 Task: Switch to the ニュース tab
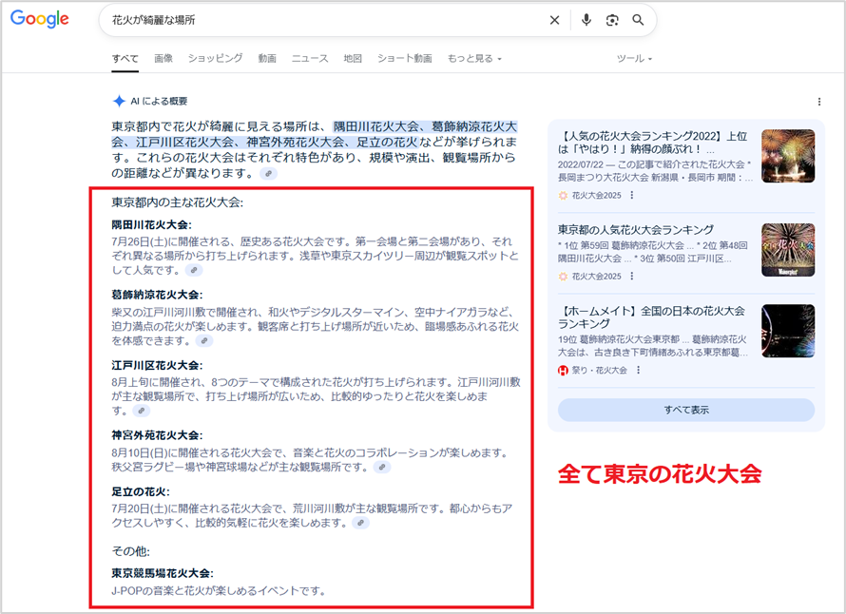[310, 58]
